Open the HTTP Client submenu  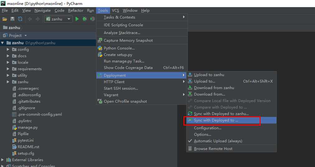point(142,82)
